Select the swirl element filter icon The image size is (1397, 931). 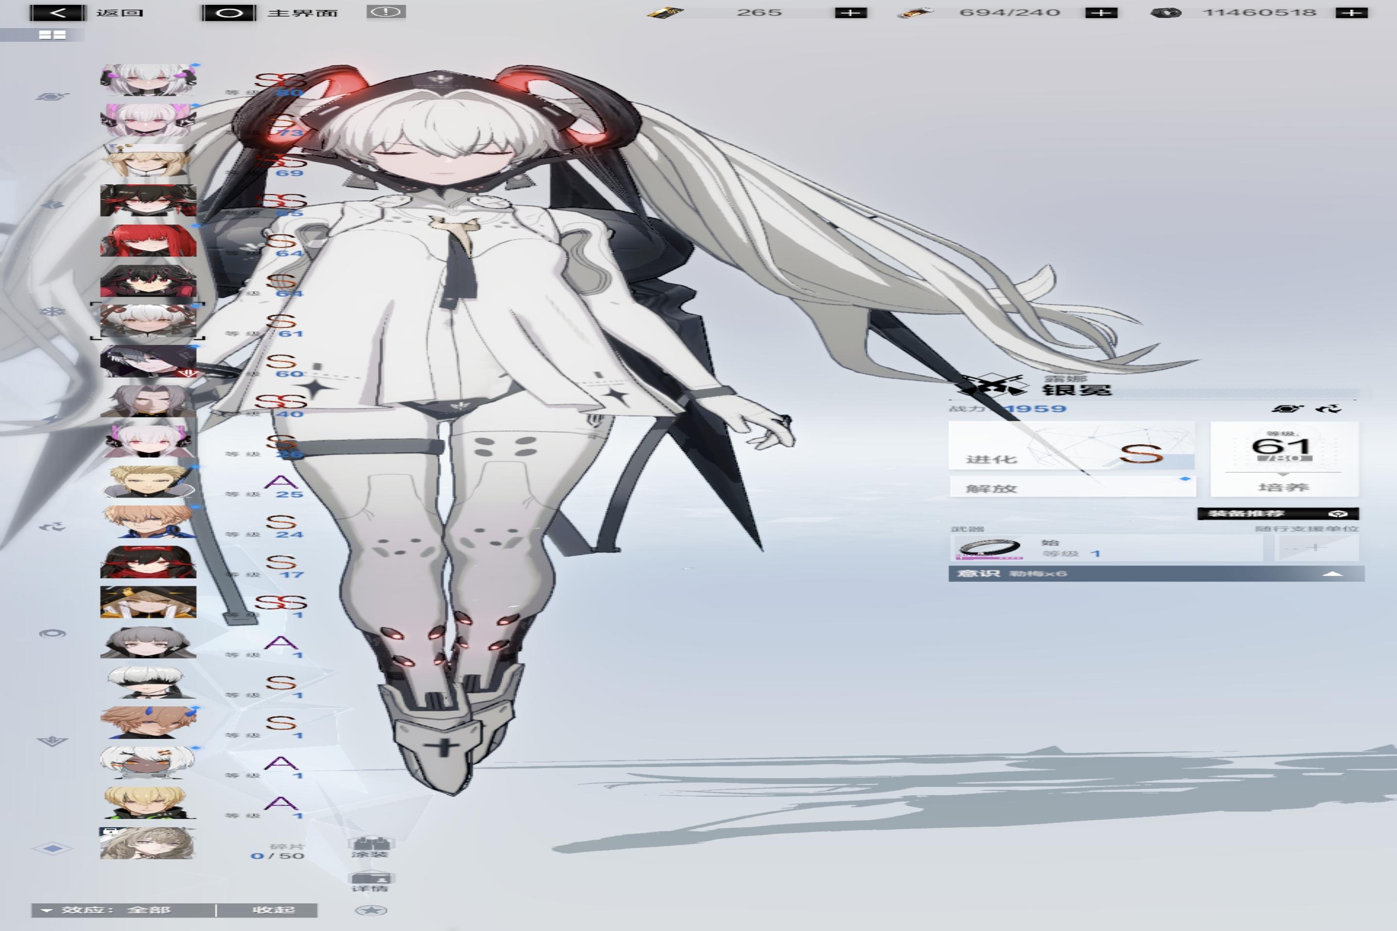(x=52, y=526)
